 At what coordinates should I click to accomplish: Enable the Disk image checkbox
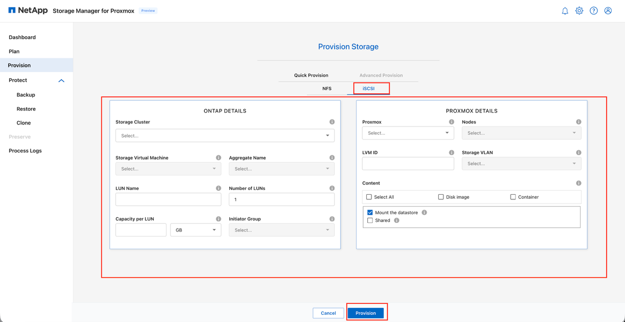tap(441, 197)
